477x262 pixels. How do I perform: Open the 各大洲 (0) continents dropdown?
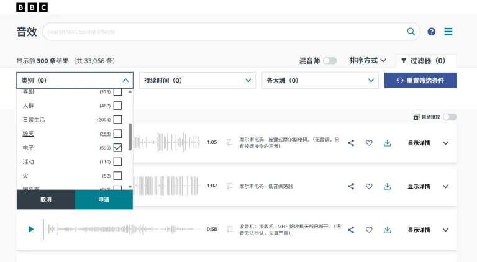click(x=320, y=80)
